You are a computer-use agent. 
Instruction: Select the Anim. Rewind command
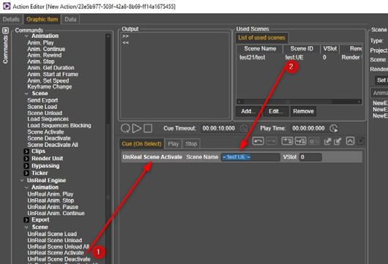point(45,55)
